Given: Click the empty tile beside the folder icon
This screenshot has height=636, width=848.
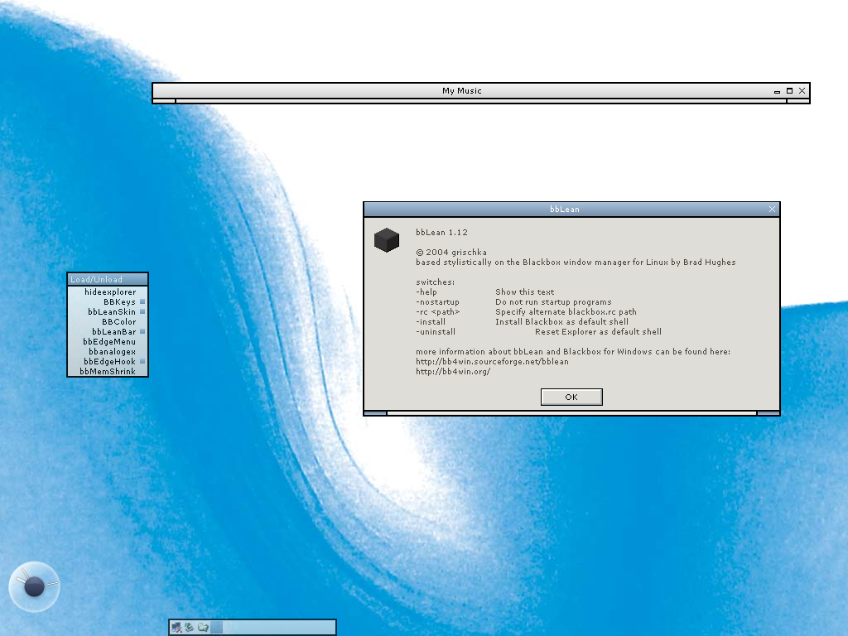Looking at the screenshot, I should click(x=216, y=628).
